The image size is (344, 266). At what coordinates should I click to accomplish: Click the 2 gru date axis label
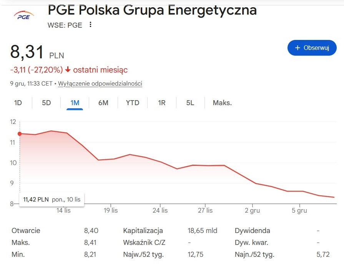click(252, 210)
